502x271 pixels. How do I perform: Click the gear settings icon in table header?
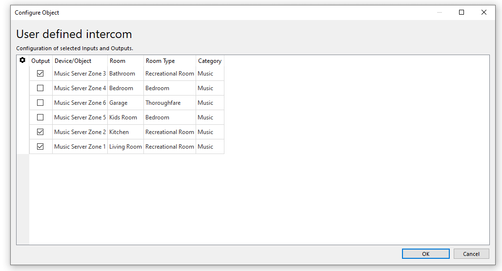(22, 60)
